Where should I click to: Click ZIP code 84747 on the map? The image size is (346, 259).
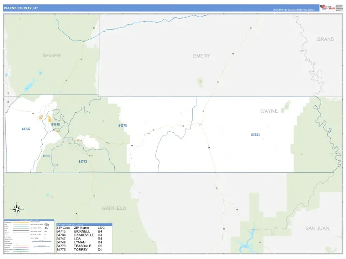[x=26, y=129]
